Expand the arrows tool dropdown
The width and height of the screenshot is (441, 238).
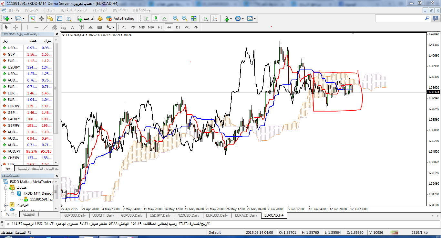coord(114,27)
